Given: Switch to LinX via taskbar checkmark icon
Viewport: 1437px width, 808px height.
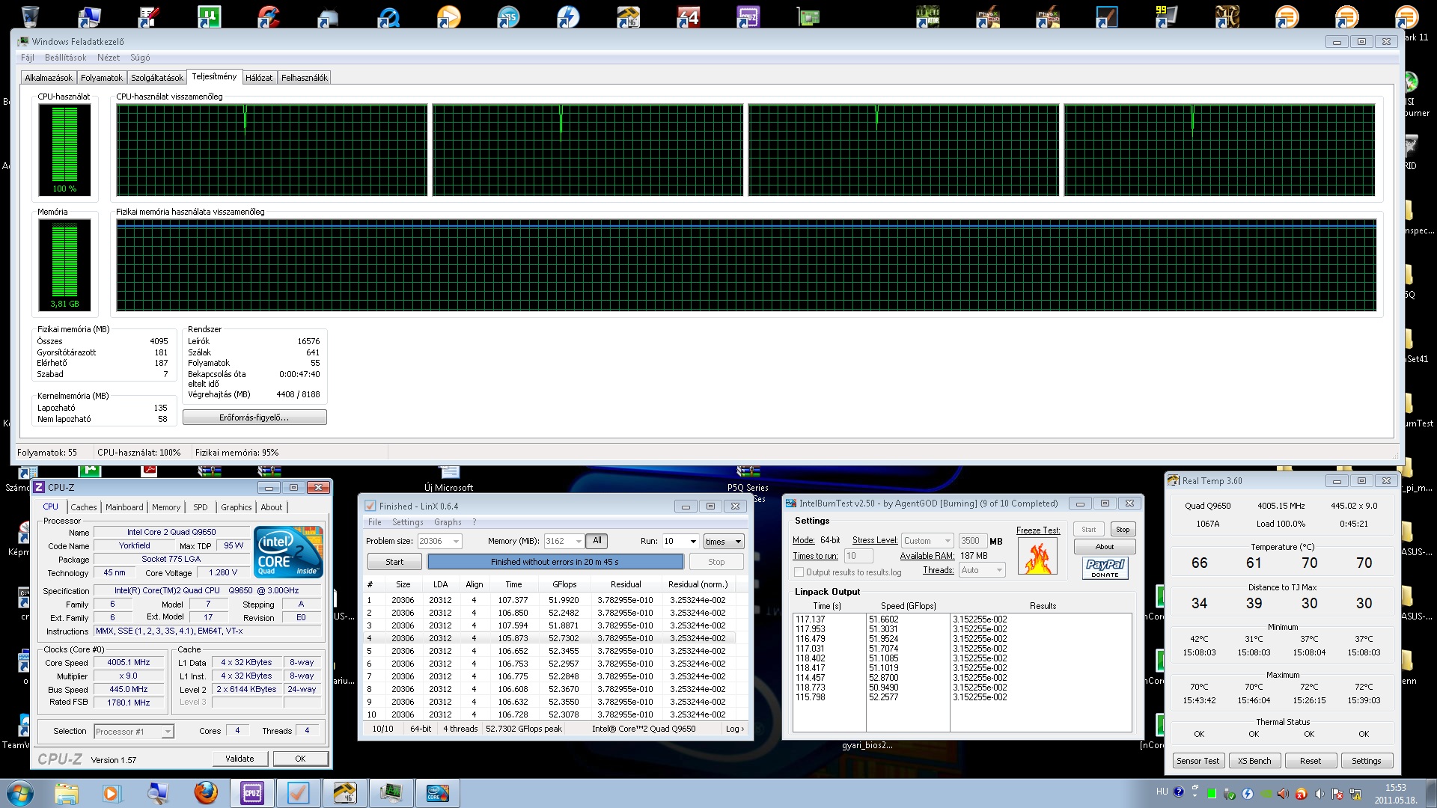Looking at the screenshot, I should pyautogui.click(x=299, y=793).
